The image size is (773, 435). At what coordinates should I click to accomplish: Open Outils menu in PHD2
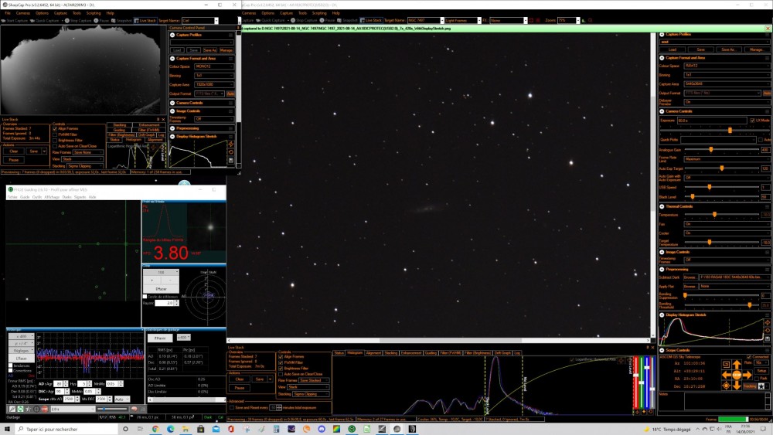[37, 197]
